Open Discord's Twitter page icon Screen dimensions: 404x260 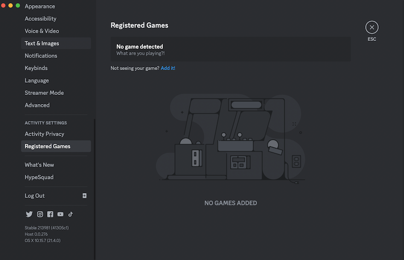(x=29, y=214)
